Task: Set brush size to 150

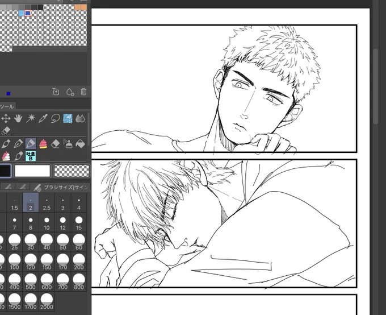Action: [47, 262]
